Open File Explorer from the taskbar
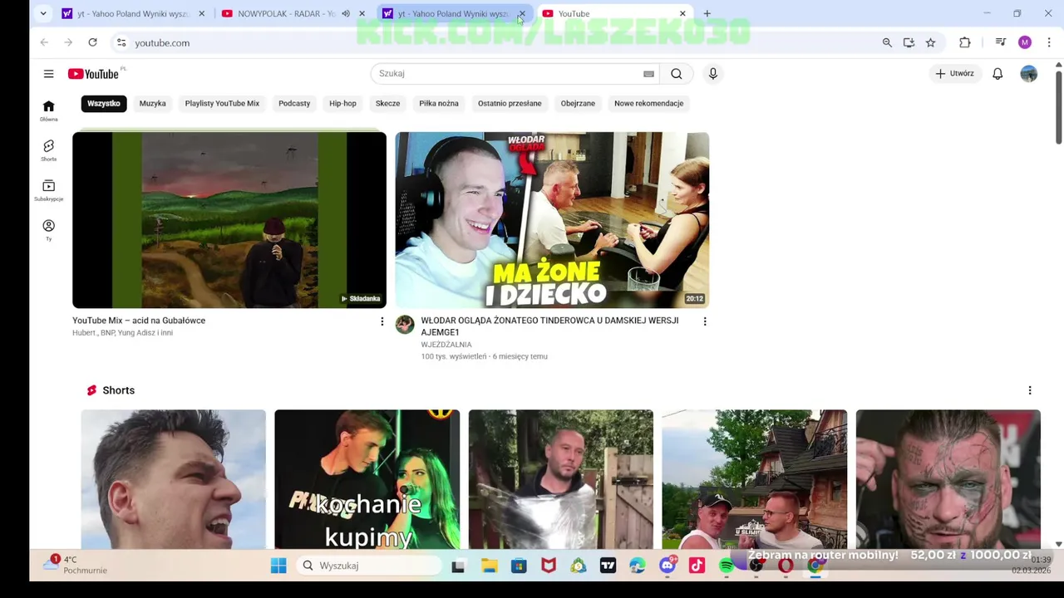 coord(489,566)
